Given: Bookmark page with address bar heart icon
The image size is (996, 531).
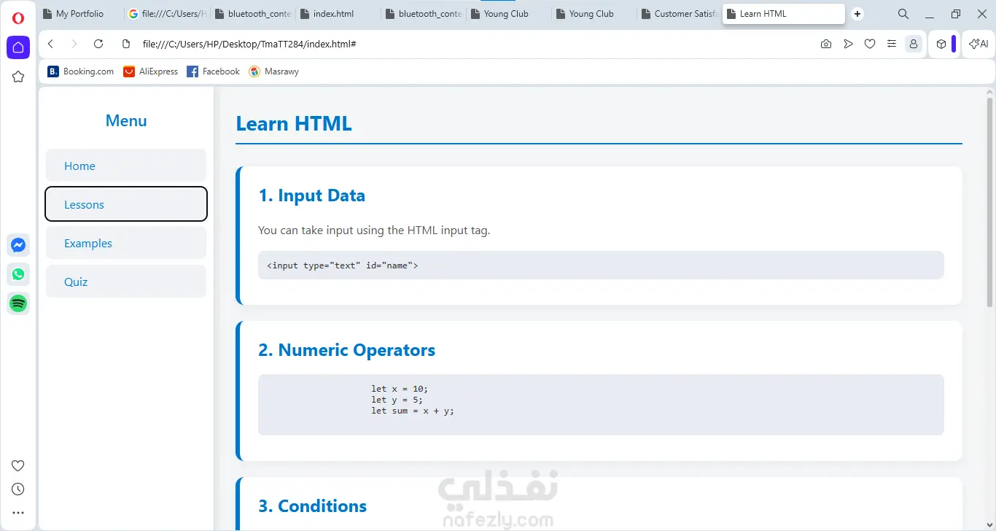Looking at the screenshot, I should [x=870, y=44].
